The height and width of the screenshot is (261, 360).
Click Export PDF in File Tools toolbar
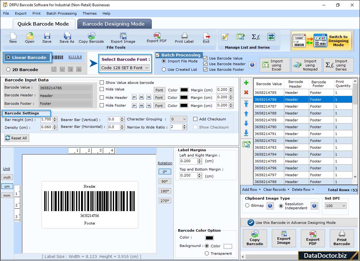(156, 38)
